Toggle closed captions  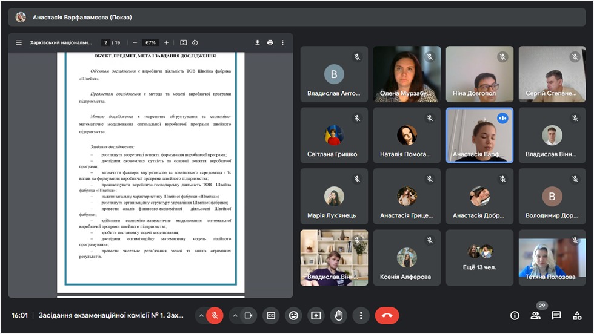coord(272,315)
